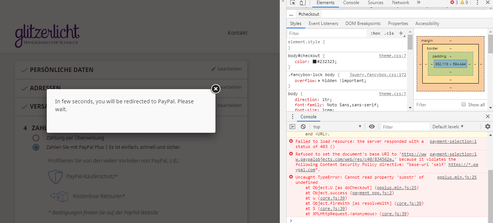Open Event Listeners subtab
The image size is (493, 223).
point(324,23)
